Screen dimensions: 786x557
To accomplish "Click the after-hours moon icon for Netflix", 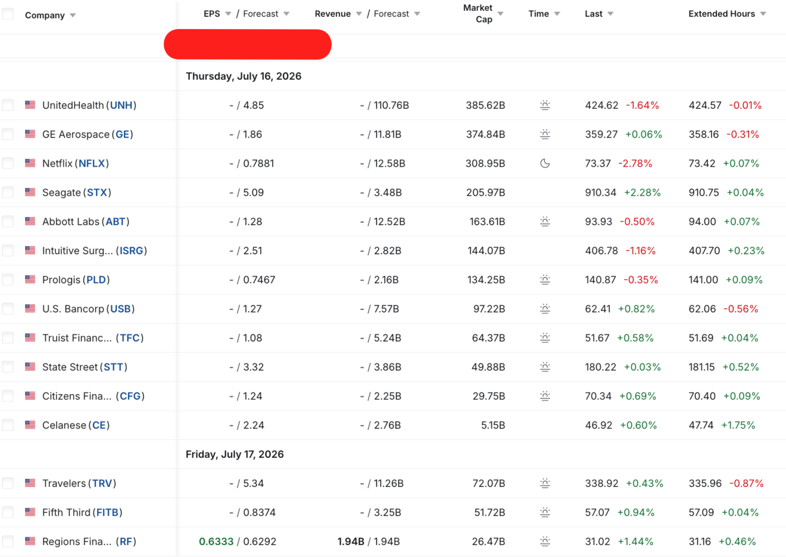I will point(545,164).
